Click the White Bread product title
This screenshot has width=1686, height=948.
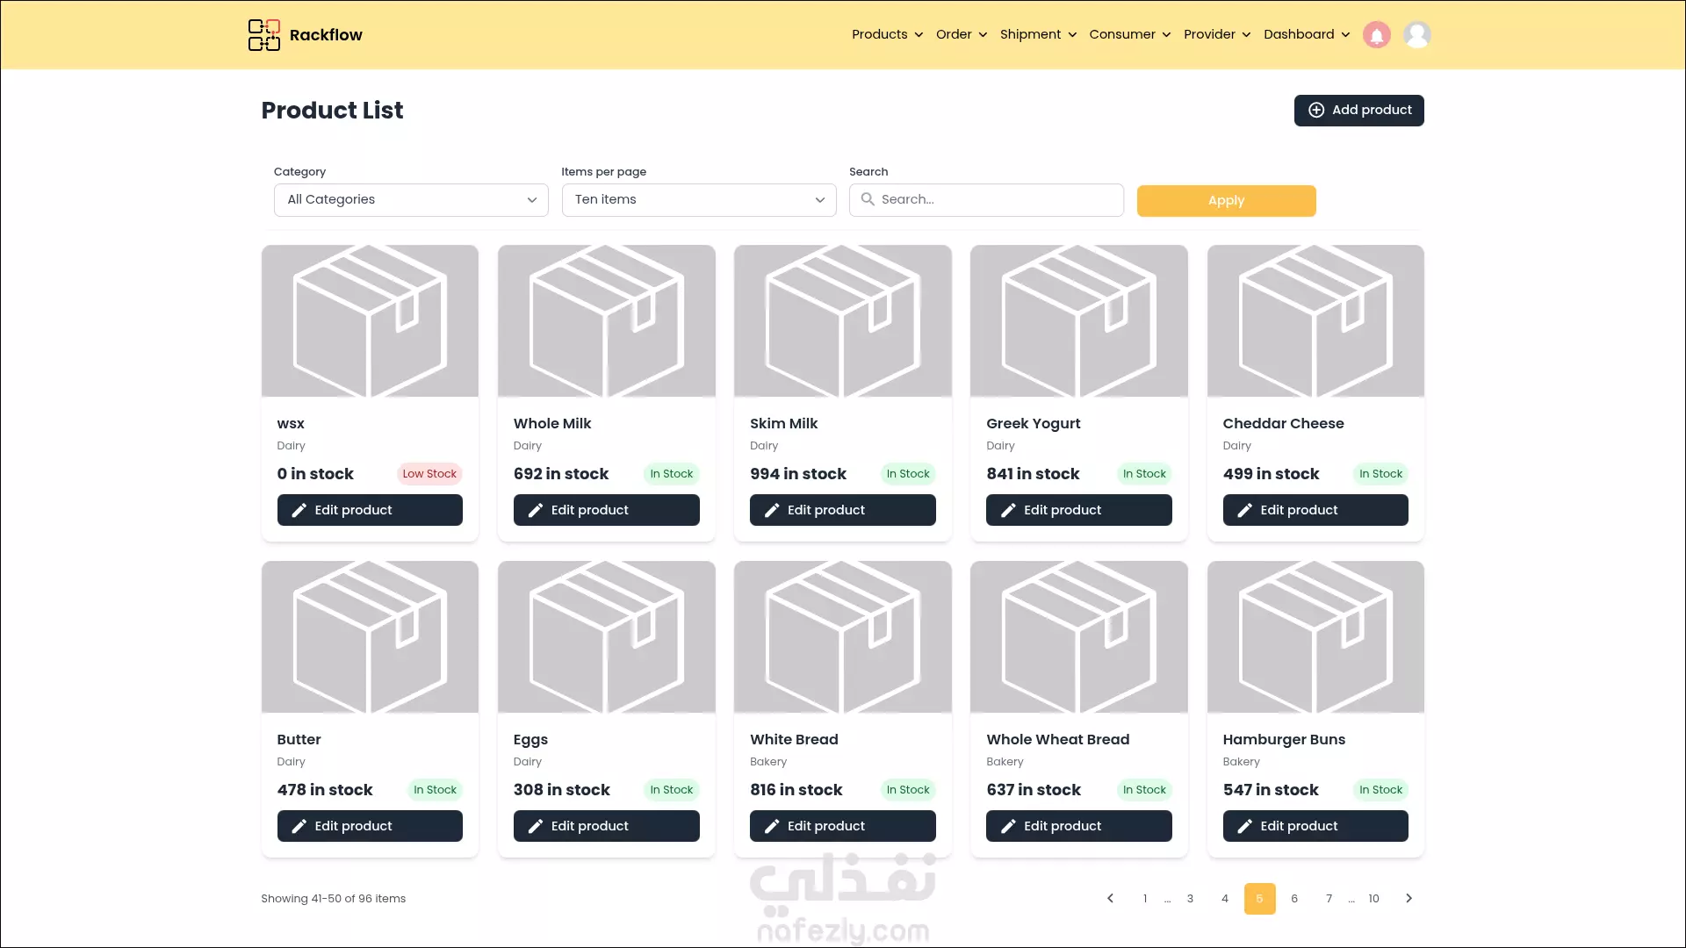pyautogui.click(x=794, y=739)
